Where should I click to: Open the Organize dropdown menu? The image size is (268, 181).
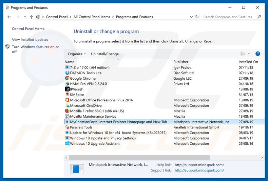click(x=77, y=54)
